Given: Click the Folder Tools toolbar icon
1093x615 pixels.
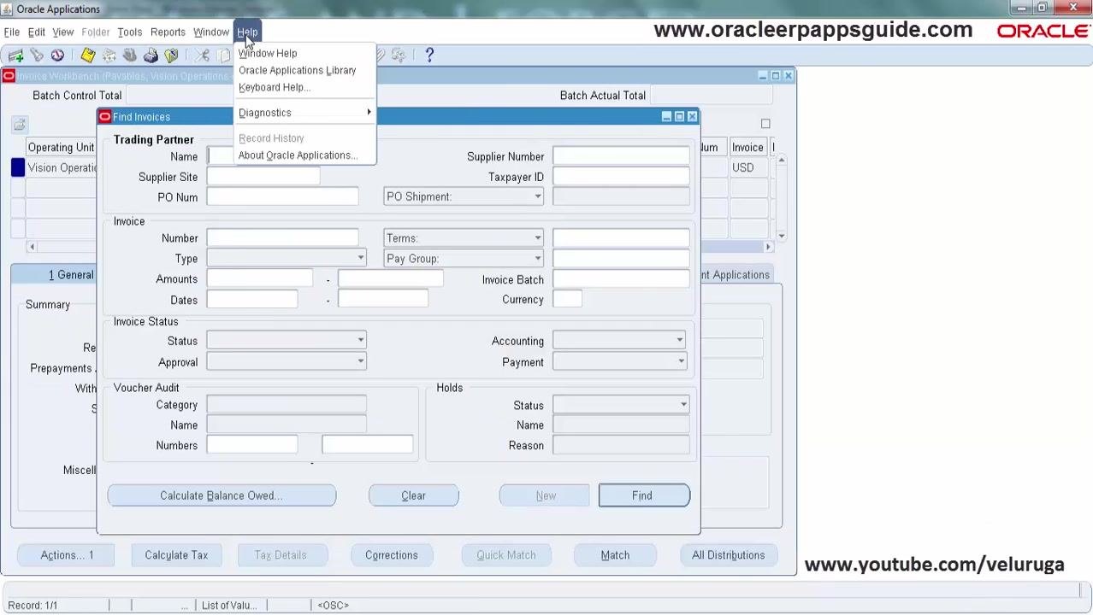Looking at the screenshot, I should [399, 56].
